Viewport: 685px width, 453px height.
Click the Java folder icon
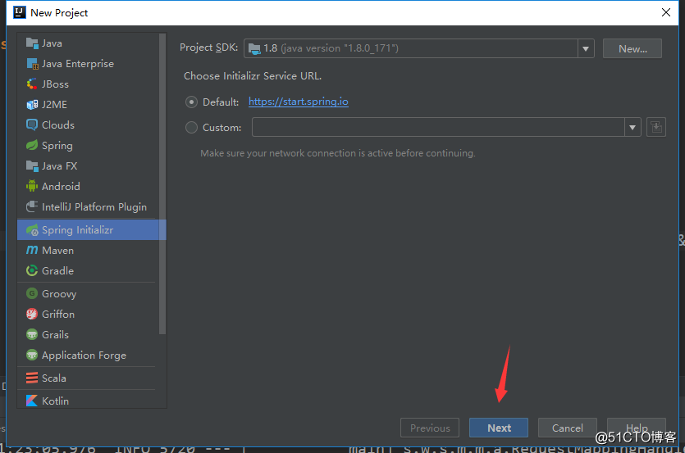click(32, 43)
